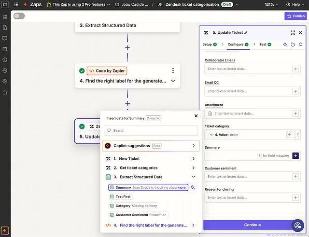
Task: Open three-dot menu on Code by Zapier step
Action: point(173,70)
